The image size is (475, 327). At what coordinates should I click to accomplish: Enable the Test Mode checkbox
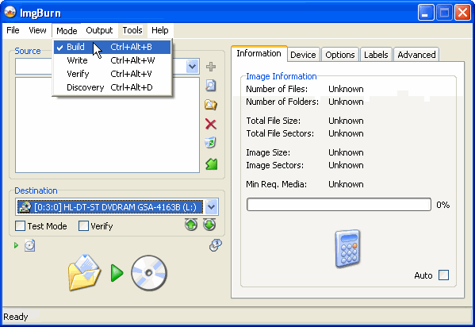20,226
